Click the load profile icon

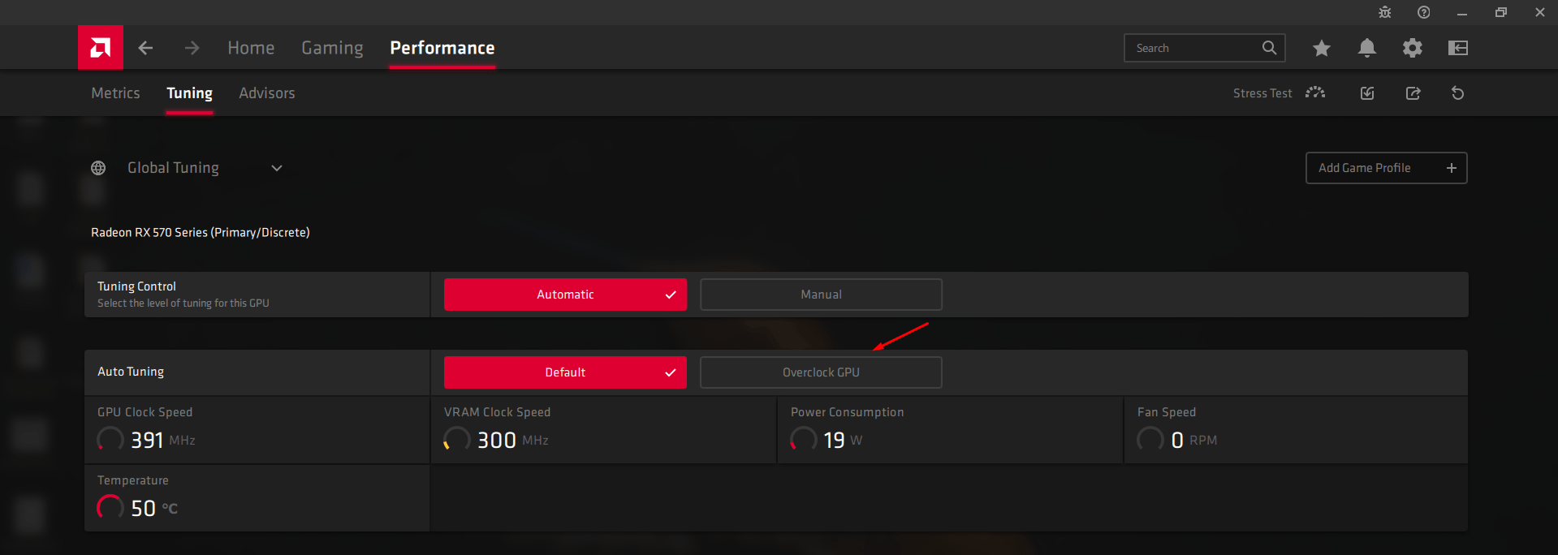1367,93
